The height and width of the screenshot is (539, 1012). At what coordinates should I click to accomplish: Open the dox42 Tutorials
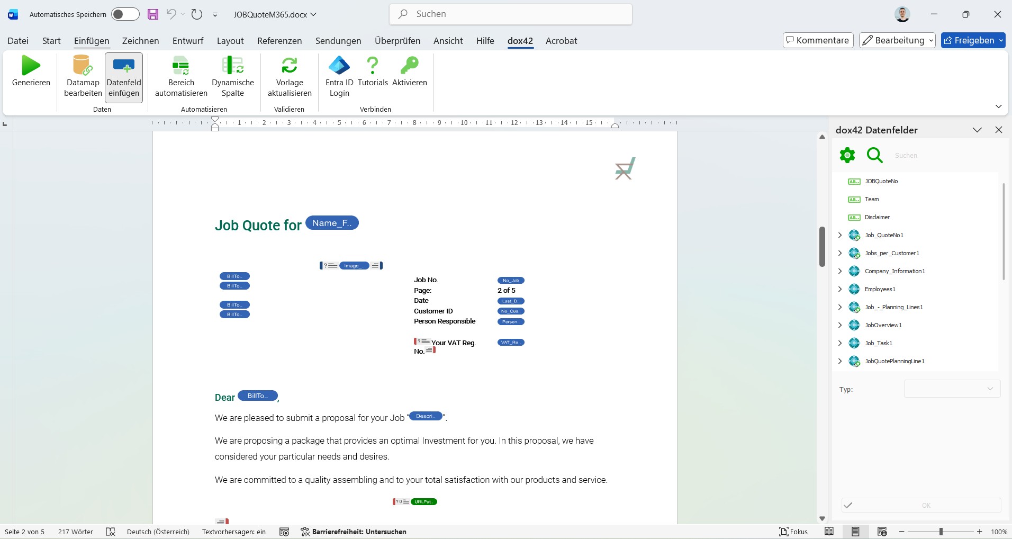[x=372, y=74]
